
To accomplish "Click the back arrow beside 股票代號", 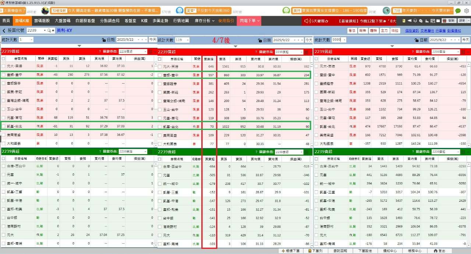I will click(4, 31).
